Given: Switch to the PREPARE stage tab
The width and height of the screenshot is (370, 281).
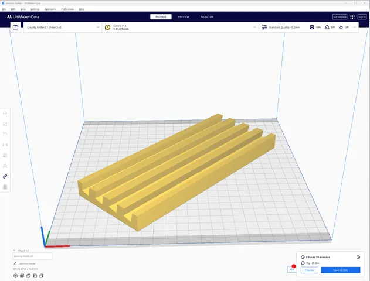Looking at the screenshot, I should tap(161, 17).
